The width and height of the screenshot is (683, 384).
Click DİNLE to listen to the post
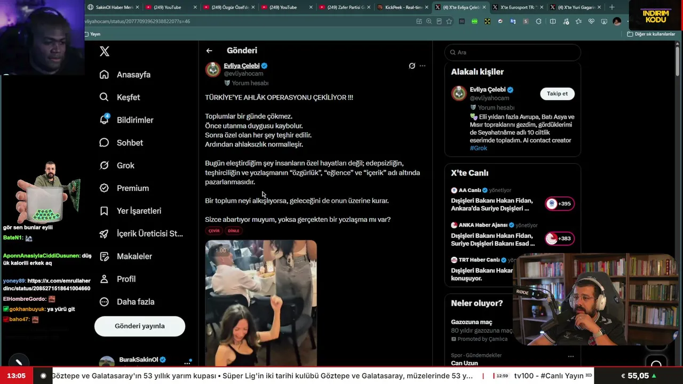[x=234, y=231]
